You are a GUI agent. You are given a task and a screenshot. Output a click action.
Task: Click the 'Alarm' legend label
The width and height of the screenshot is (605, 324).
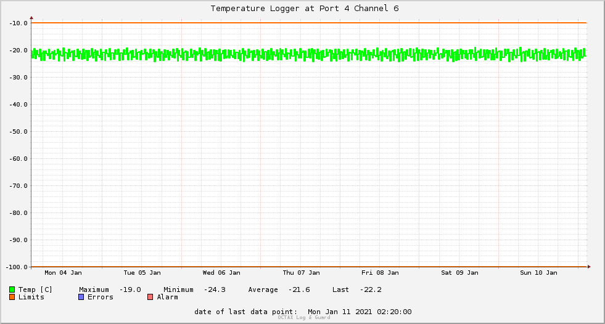point(168,297)
